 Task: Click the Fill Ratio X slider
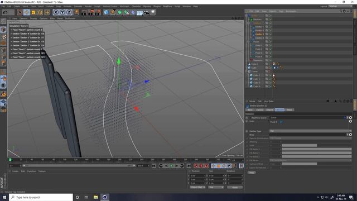317,149
